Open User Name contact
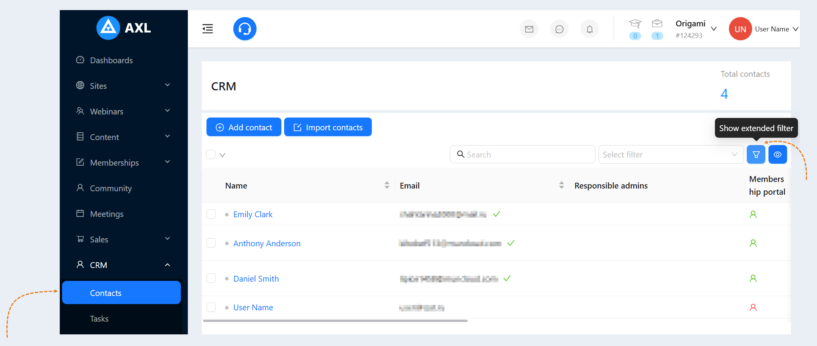 click(x=253, y=308)
